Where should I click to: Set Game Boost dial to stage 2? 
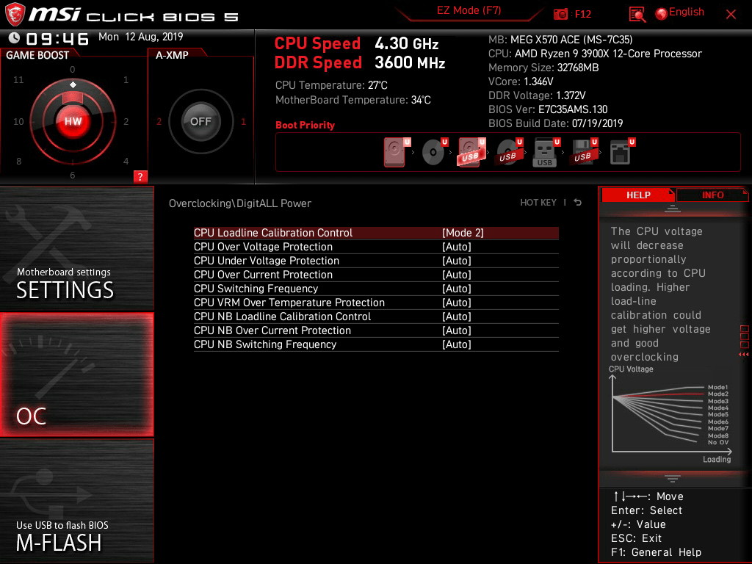126,122
